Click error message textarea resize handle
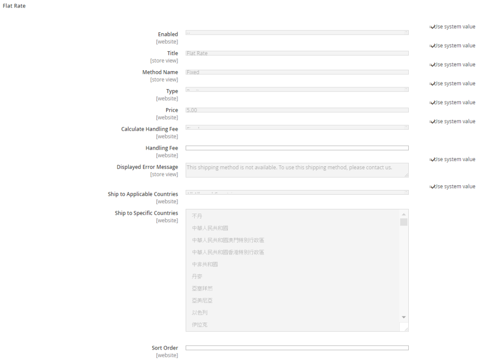485x361 pixels. [x=406, y=175]
